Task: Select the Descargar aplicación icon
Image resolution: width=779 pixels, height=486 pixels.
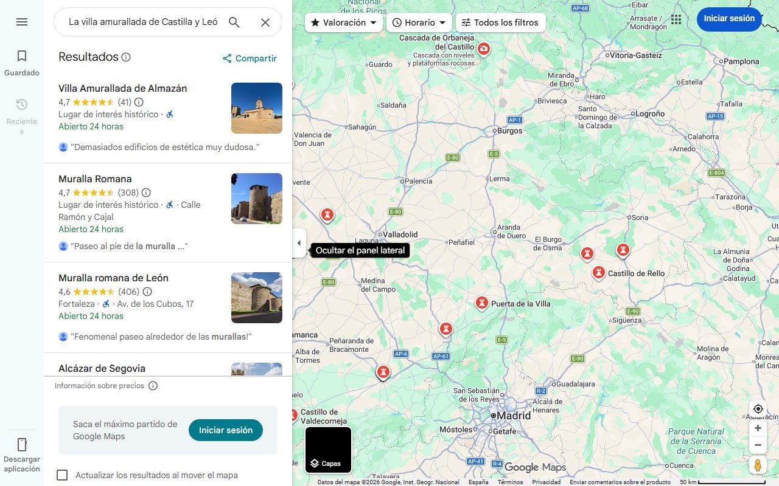Action: tap(22, 445)
